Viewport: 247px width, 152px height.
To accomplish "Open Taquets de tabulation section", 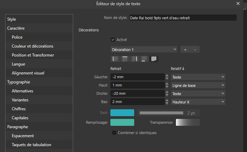I will [39, 145].
